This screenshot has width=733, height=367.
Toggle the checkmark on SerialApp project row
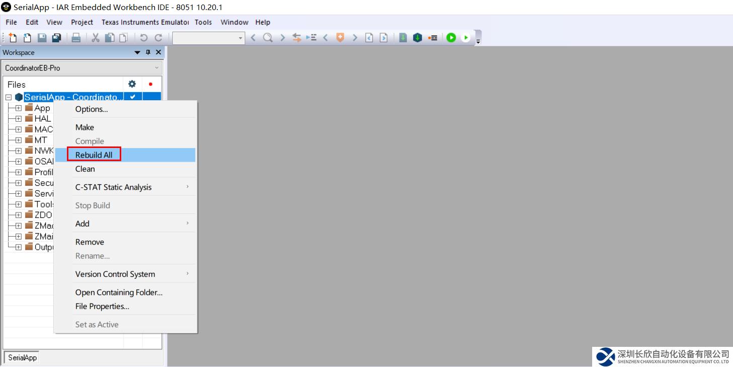(133, 97)
